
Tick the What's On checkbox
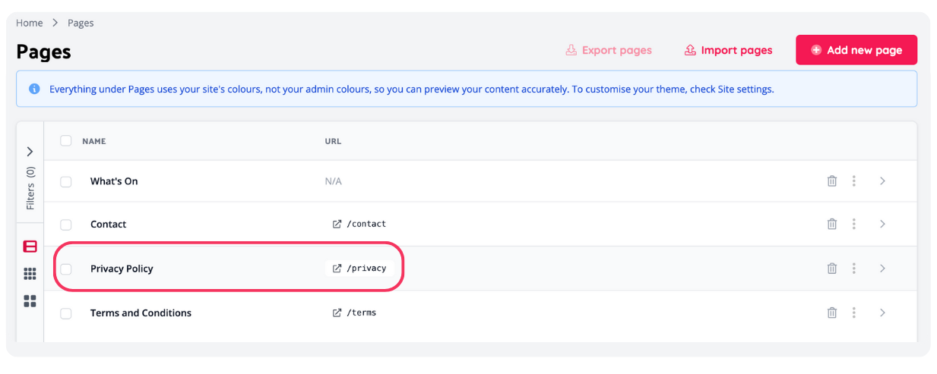[x=66, y=182]
